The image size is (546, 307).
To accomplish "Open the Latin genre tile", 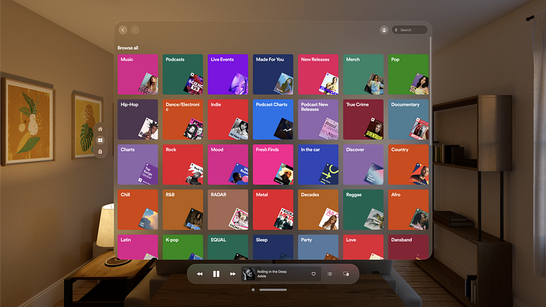I will 138,247.
